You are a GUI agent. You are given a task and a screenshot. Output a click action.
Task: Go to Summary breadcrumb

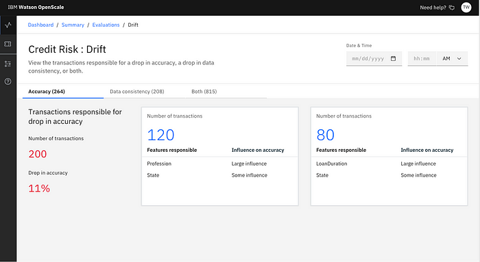73,25
